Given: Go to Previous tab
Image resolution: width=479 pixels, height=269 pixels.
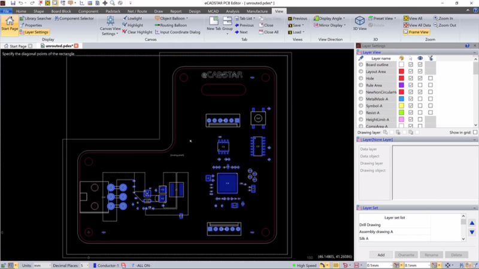Looking at the screenshot, I should (244, 25).
